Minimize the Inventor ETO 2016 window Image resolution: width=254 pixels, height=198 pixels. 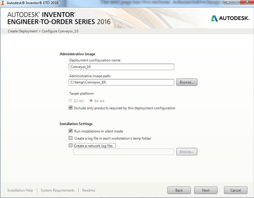229,2
